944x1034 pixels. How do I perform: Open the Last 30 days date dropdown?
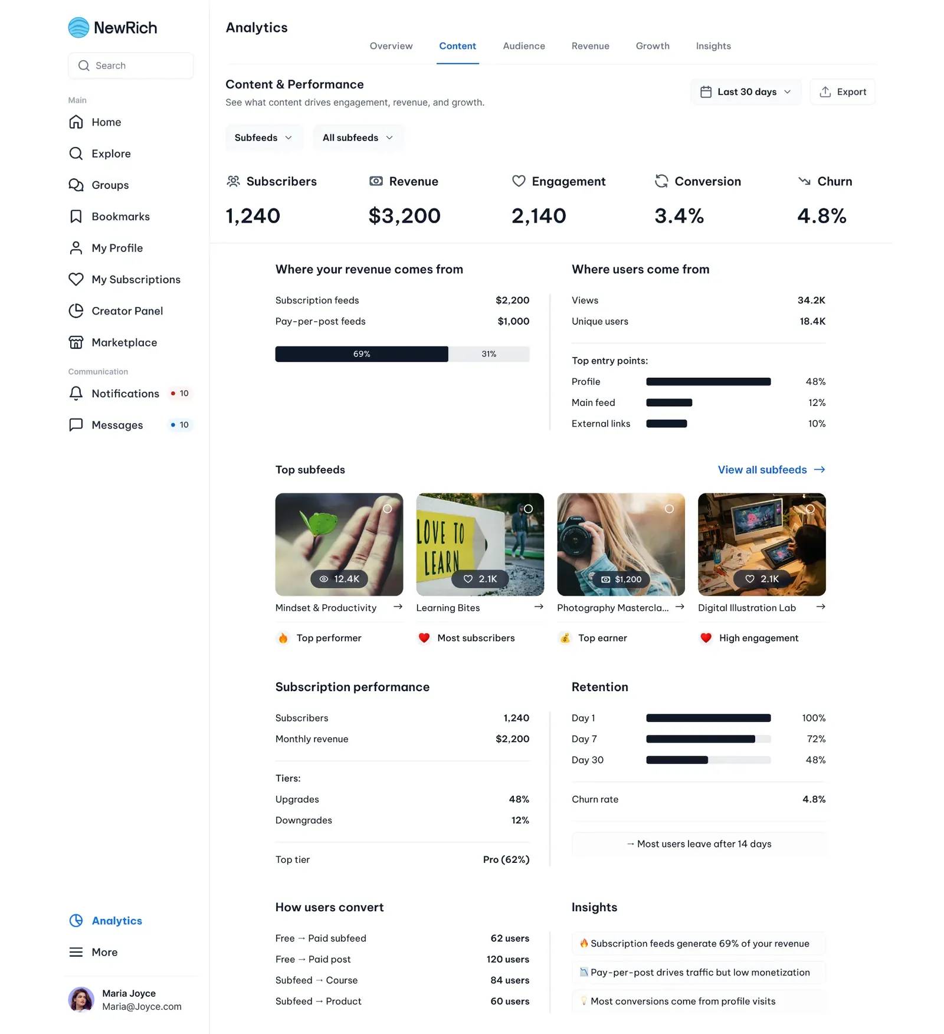click(746, 92)
